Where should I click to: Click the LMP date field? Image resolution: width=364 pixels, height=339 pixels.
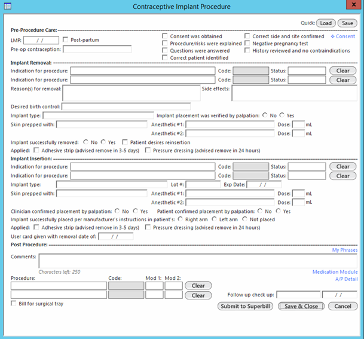[41, 41]
